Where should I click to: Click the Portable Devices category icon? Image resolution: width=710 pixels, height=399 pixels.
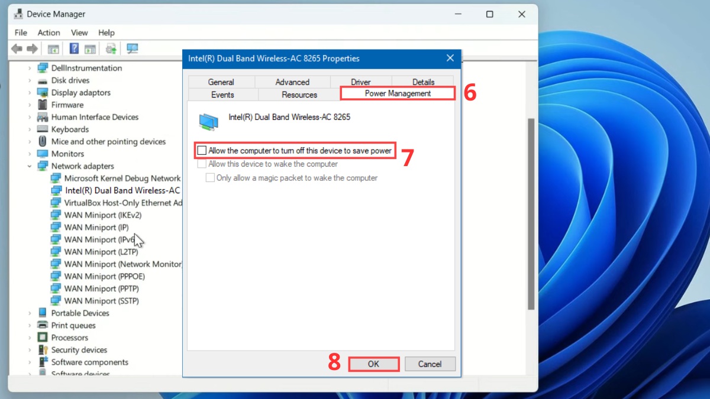point(43,313)
